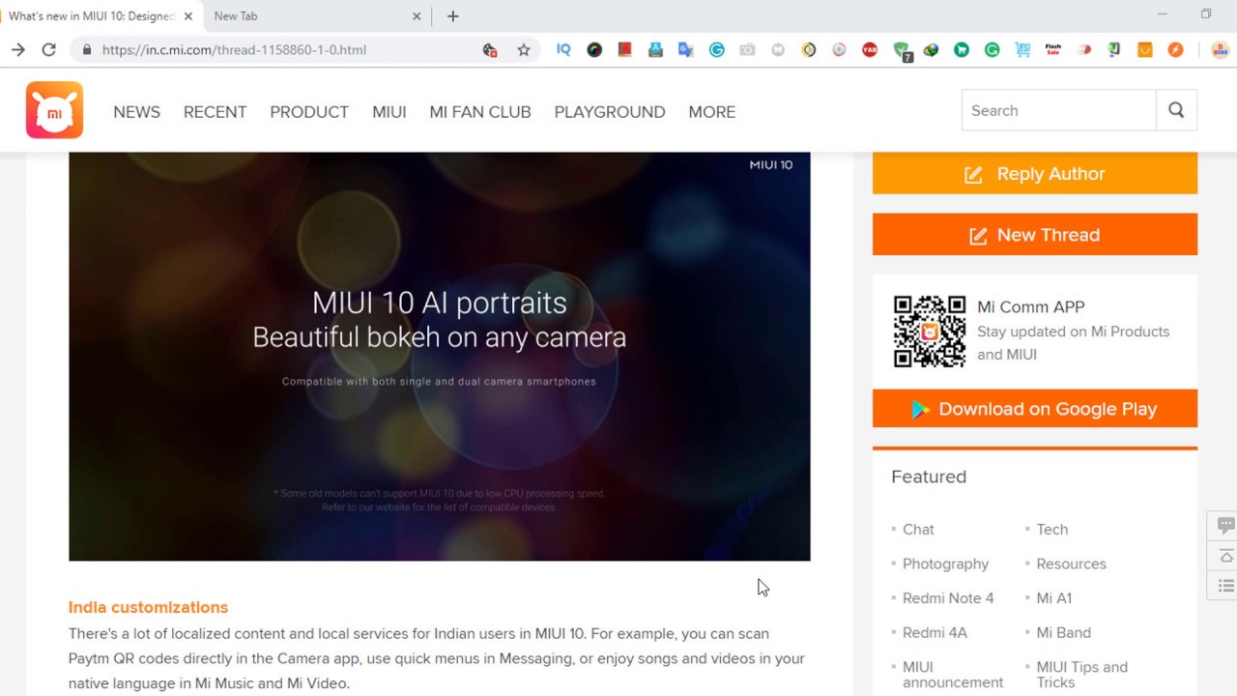Open a new browser tab with plus
The height and width of the screenshot is (696, 1237).
(x=453, y=16)
